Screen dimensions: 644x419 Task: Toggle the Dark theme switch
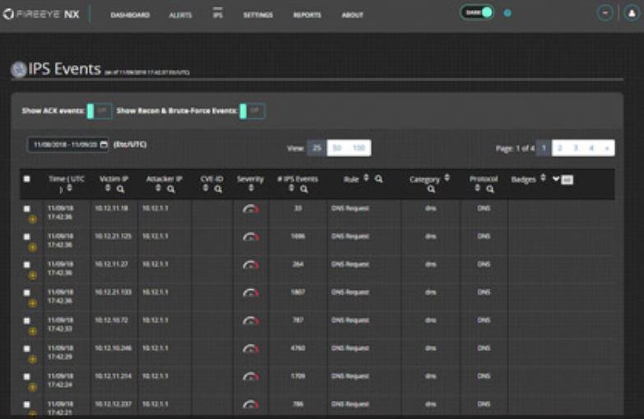(x=477, y=12)
